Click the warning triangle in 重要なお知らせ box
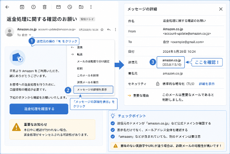 pos(17,127)
